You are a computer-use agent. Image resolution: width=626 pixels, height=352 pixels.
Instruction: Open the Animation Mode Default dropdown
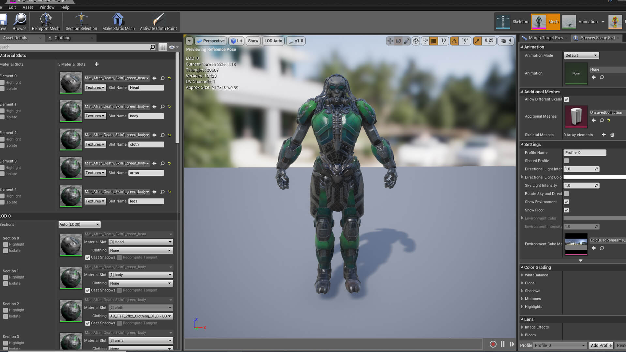(581, 55)
